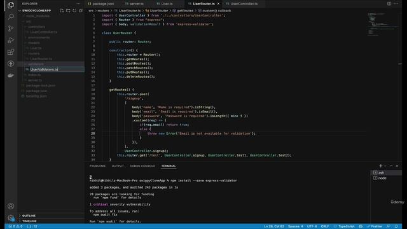
Task: Click CRLF end-of-line selector
Action: tap(325, 226)
